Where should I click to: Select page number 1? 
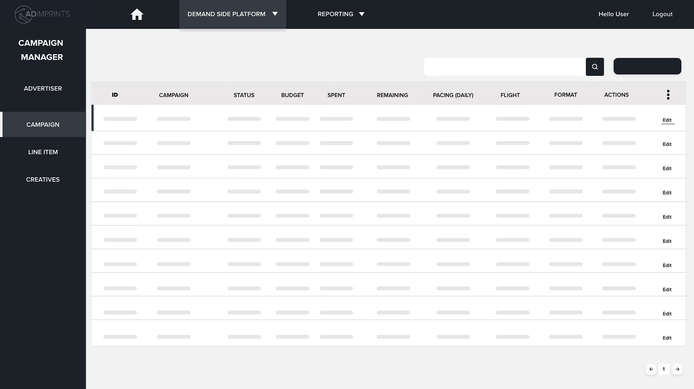(x=664, y=369)
